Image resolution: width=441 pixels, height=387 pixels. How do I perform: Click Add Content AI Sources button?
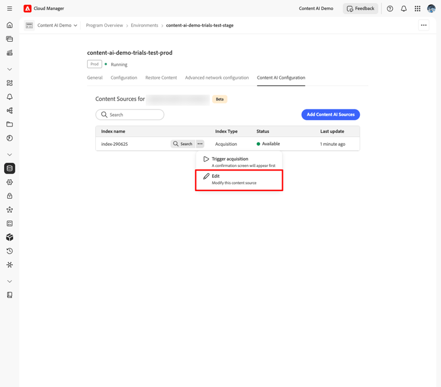pyautogui.click(x=330, y=115)
